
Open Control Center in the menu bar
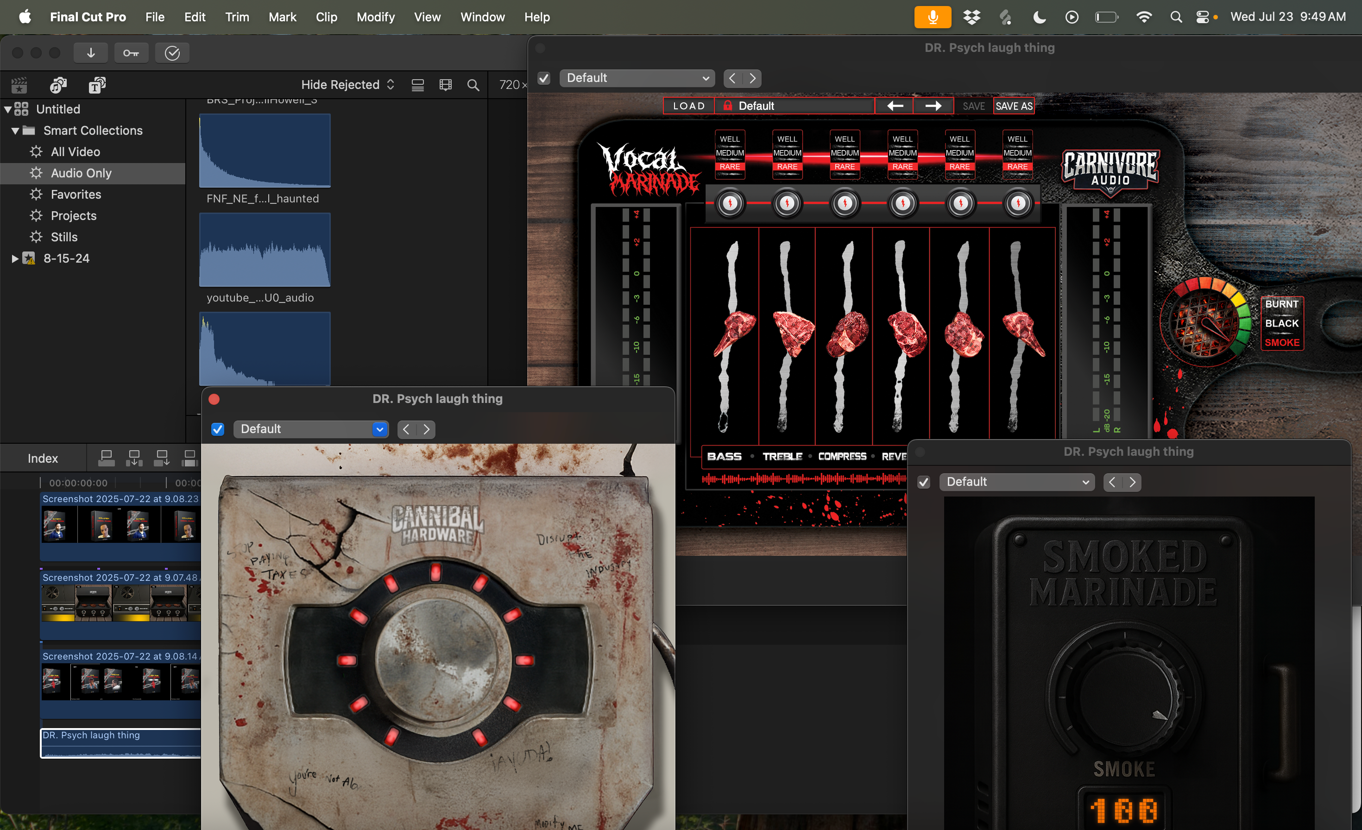coord(1202,17)
